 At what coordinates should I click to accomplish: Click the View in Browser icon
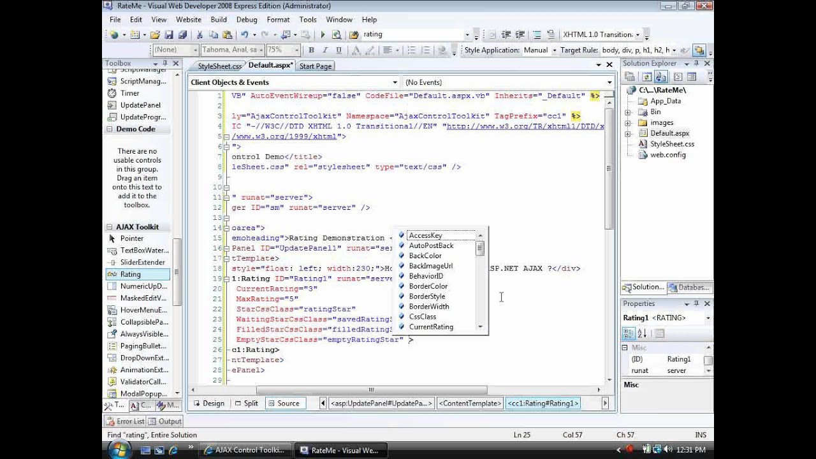pos(337,35)
